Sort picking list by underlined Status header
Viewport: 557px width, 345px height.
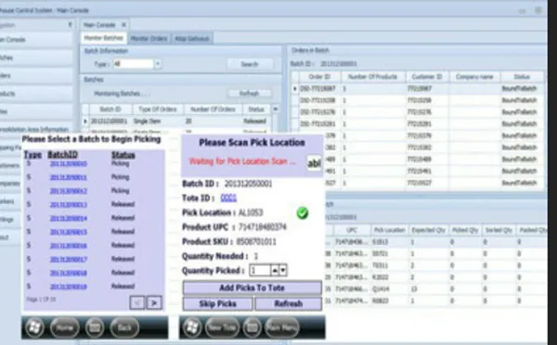(x=123, y=155)
